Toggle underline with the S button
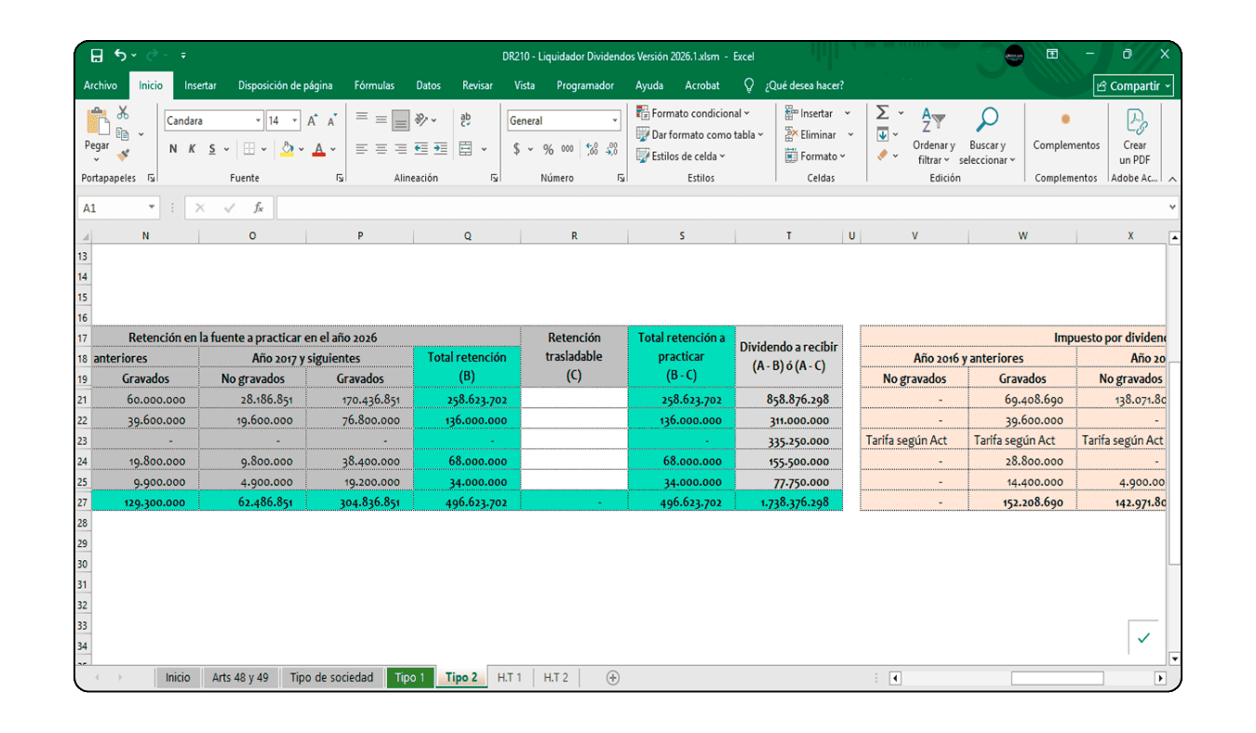The width and height of the screenshot is (1256, 733). point(211,149)
